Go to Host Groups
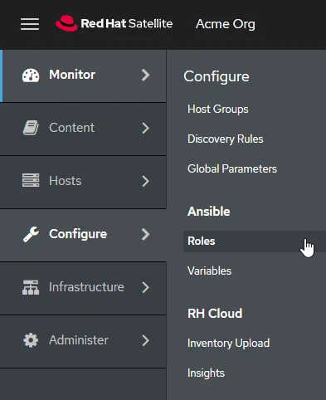This screenshot has width=326, height=400. tap(218, 110)
